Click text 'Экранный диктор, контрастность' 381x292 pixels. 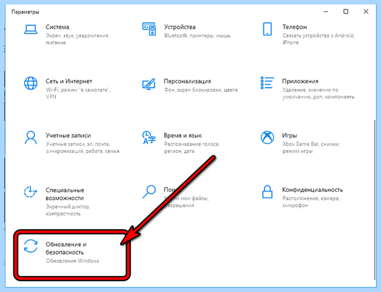(x=68, y=210)
